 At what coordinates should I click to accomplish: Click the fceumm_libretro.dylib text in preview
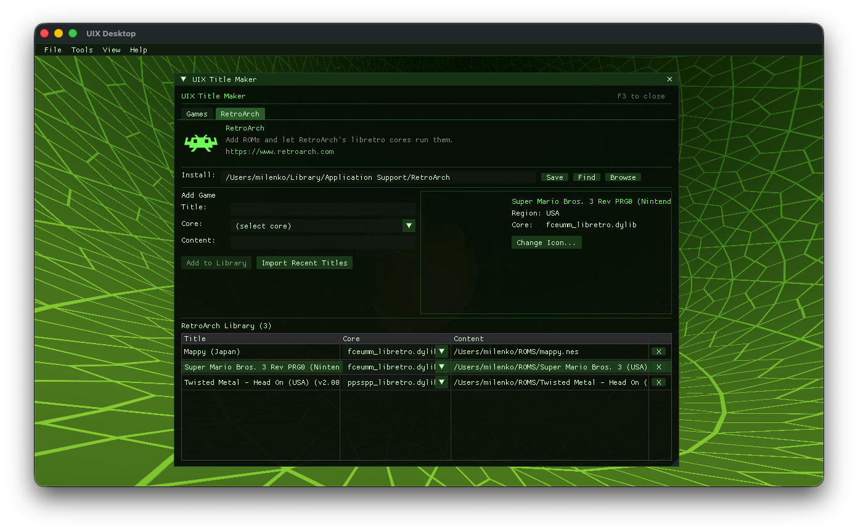591,225
